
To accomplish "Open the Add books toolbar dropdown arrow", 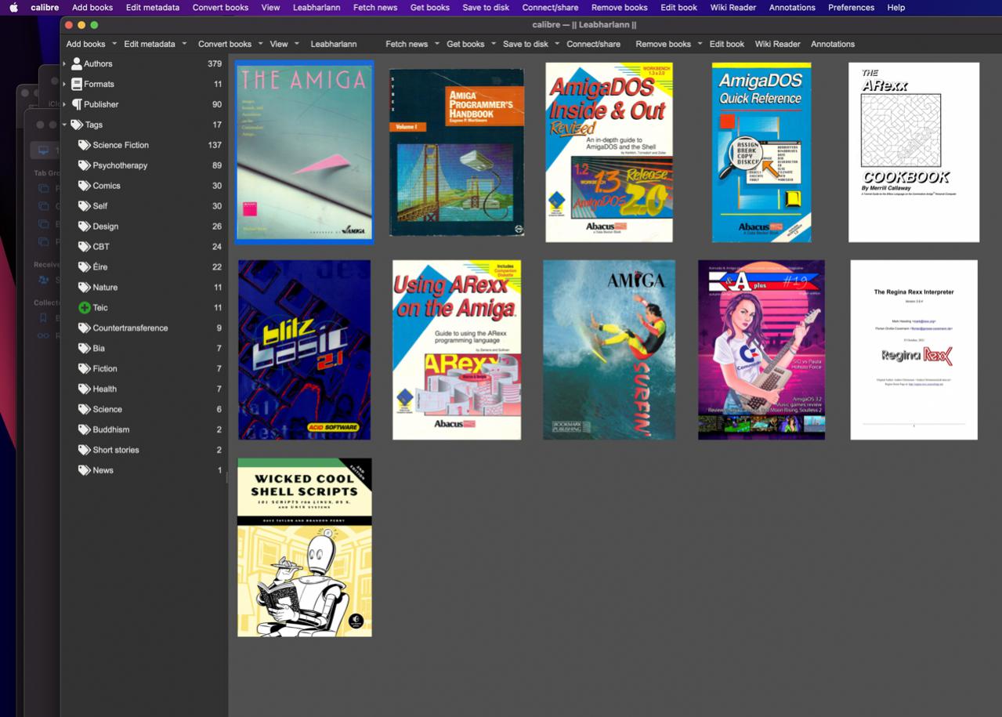I will pos(114,44).
